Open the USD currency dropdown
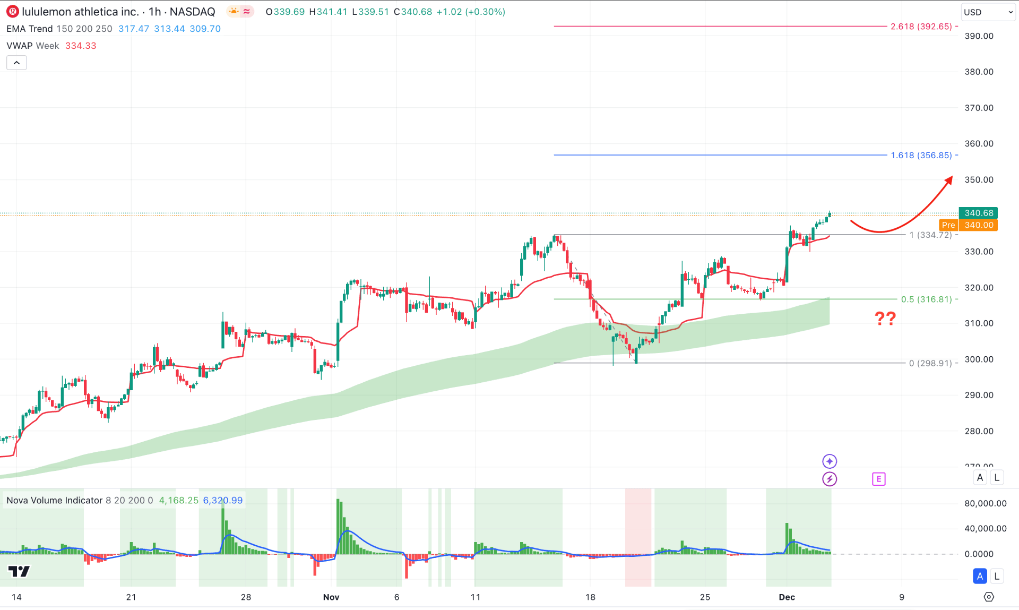1019x610 pixels. (x=988, y=12)
